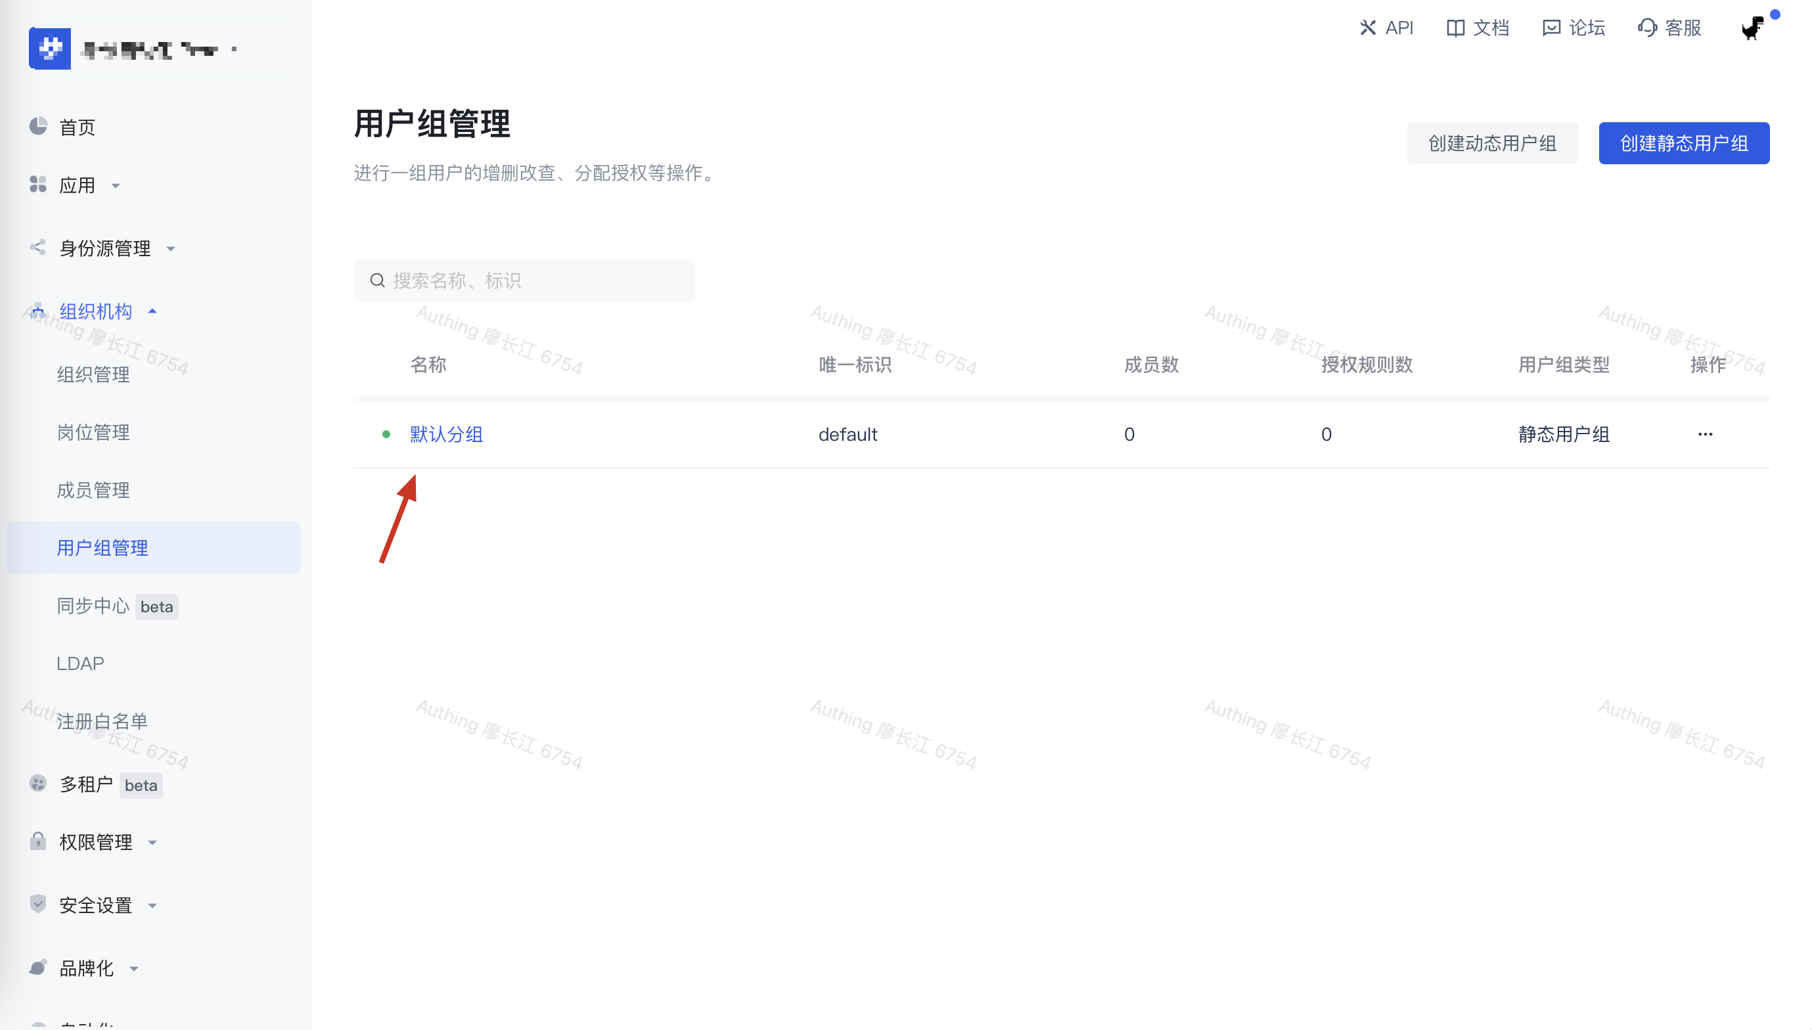
Task: Collapse the 组织机构 section
Action: click(x=95, y=311)
